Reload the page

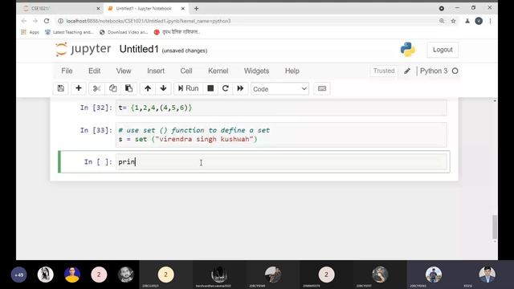point(47,21)
